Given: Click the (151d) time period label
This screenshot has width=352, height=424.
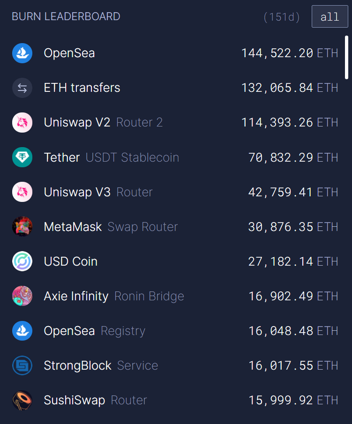Looking at the screenshot, I should click(x=282, y=17).
